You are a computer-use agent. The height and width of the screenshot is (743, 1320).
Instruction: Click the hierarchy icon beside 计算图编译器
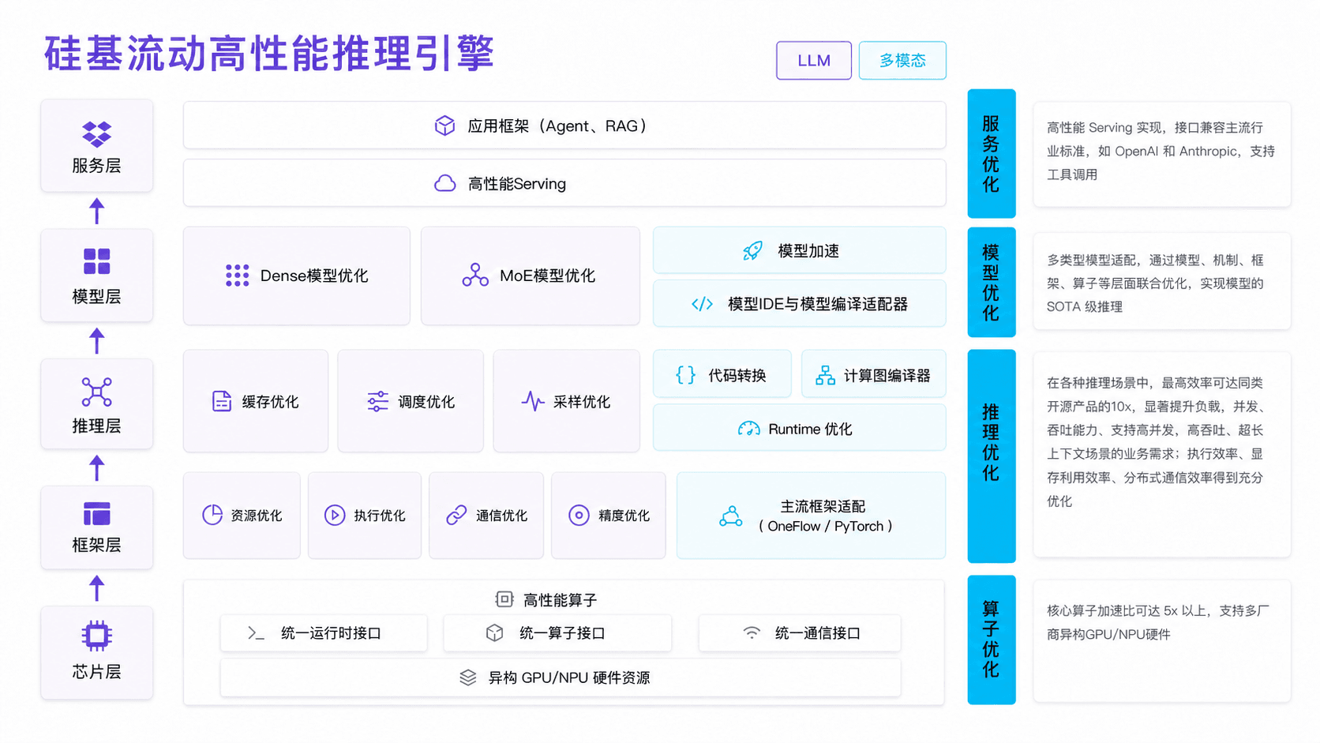click(x=825, y=375)
